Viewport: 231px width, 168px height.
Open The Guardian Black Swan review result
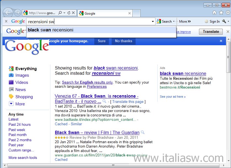pyautogui.click(x=97, y=132)
